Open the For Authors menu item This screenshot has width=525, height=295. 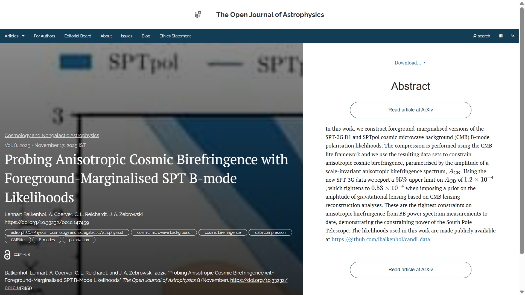coord(44,36)
